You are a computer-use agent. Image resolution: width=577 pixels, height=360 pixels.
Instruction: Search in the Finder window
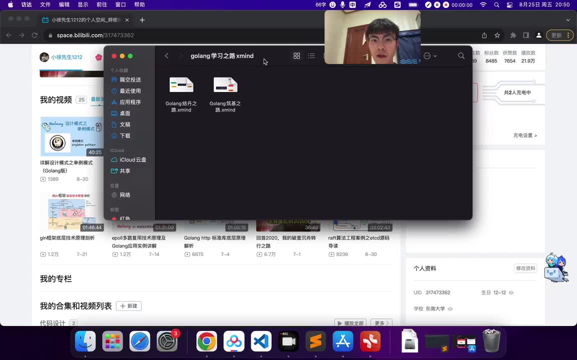[461, 56]
